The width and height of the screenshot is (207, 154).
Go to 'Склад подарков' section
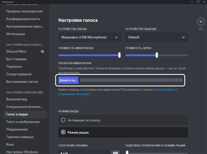pyautogui.click(x=19, y=74)
